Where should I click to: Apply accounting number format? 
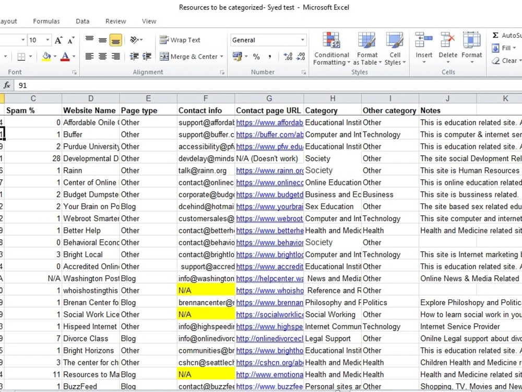tap(238, 56)
